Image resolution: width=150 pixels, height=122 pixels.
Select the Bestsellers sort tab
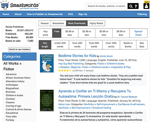click(x=58, y=23)
